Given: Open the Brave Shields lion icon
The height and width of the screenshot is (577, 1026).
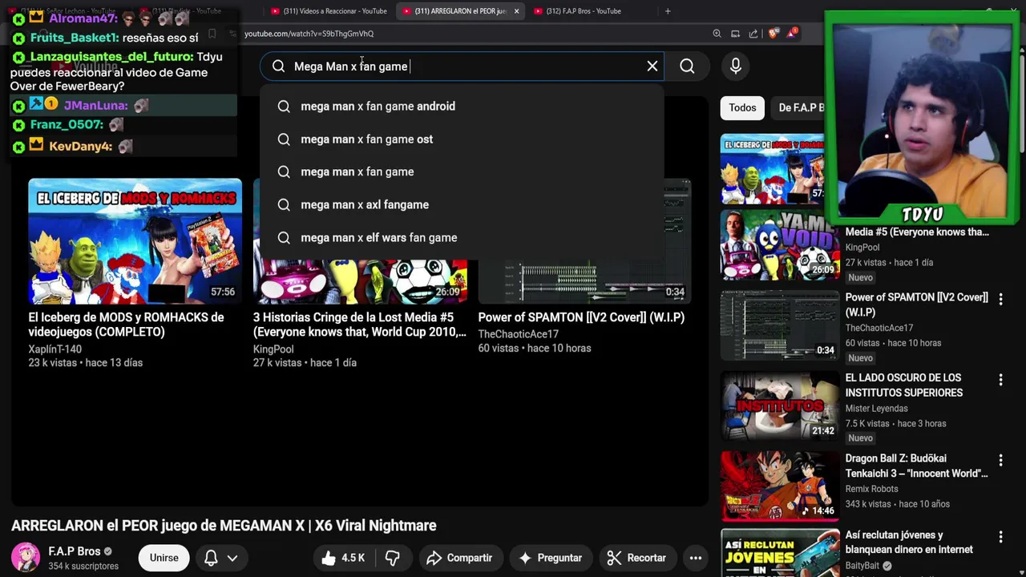Looking at the screenshot, I should point(773,34).
